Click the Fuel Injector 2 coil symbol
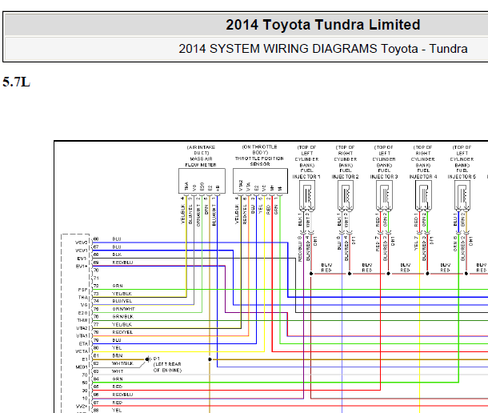Screen dimensions: 488x413 (346, 195)
